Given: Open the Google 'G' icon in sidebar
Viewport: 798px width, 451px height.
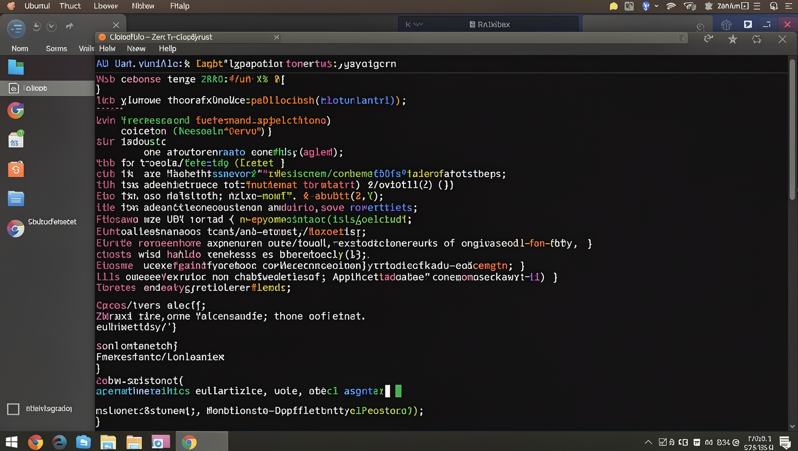Looking at the screenshot, I should click(x=15, y=110).
